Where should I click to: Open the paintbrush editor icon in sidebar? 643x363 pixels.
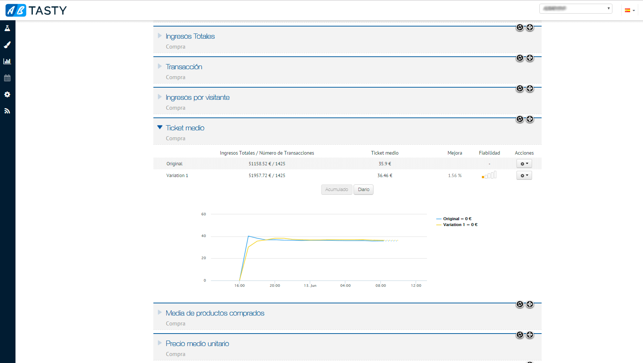pos(7,45)
